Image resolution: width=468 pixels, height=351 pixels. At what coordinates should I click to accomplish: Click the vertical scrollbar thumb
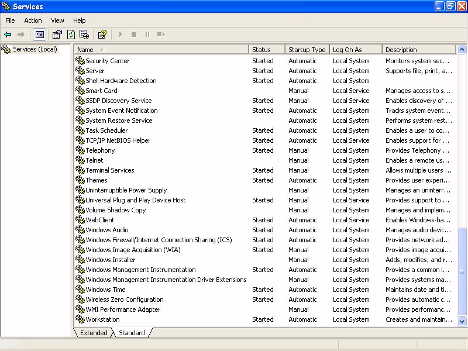(462, 271)
